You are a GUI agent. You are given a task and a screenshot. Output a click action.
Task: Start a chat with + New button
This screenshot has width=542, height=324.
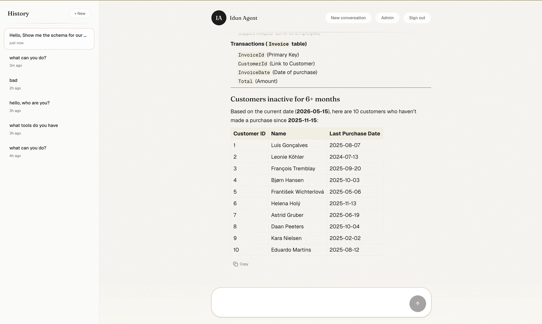80,14
